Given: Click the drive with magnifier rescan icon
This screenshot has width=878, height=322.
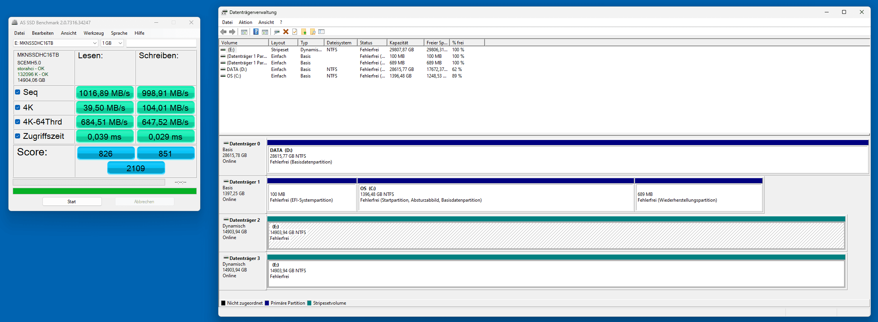Looking at the screenshot, I should (x=277, y=32).
